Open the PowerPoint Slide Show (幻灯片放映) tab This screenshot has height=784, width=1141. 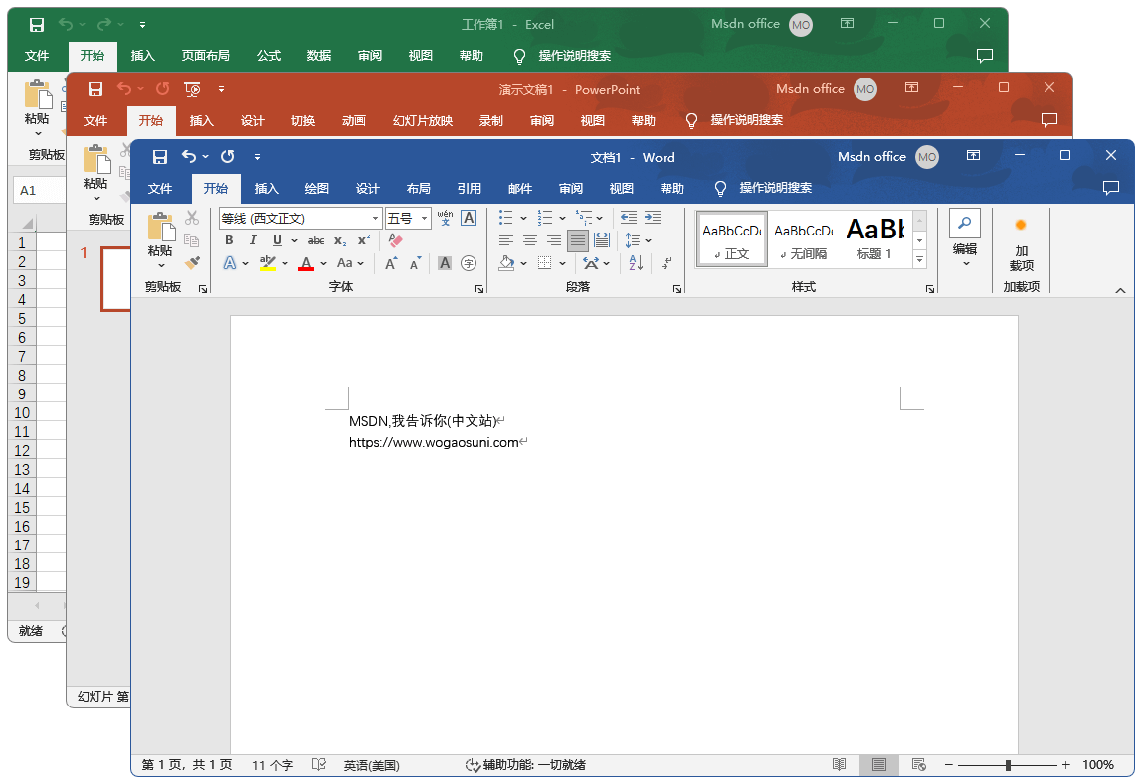click(x=423, y=120)
